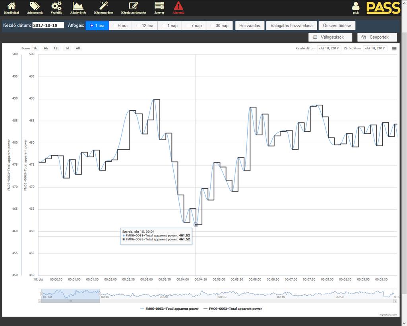Viewport: 407px width, 326px height.
Task: Select the 1 nap radio option
Action: (x=170, y=25)
